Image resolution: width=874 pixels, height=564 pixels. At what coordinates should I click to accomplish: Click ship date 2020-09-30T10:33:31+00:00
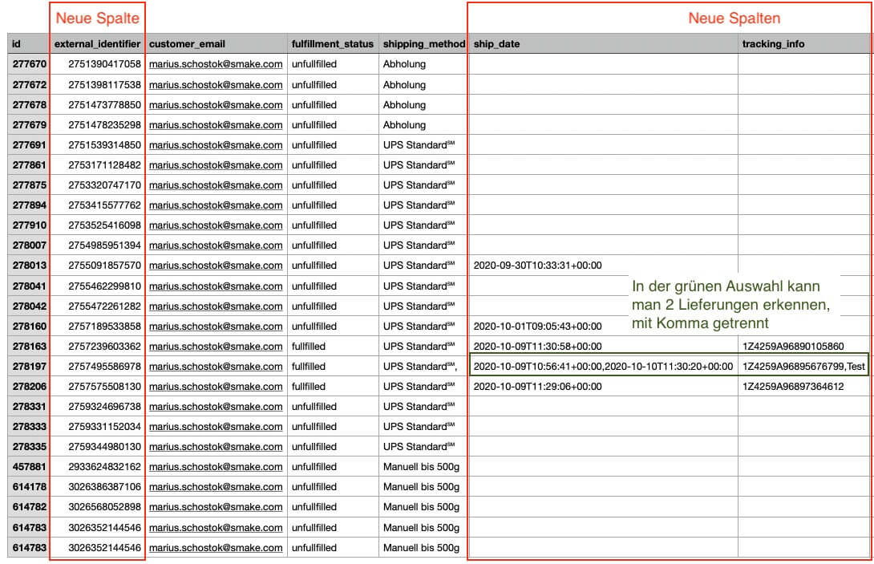tap(537, 266)
